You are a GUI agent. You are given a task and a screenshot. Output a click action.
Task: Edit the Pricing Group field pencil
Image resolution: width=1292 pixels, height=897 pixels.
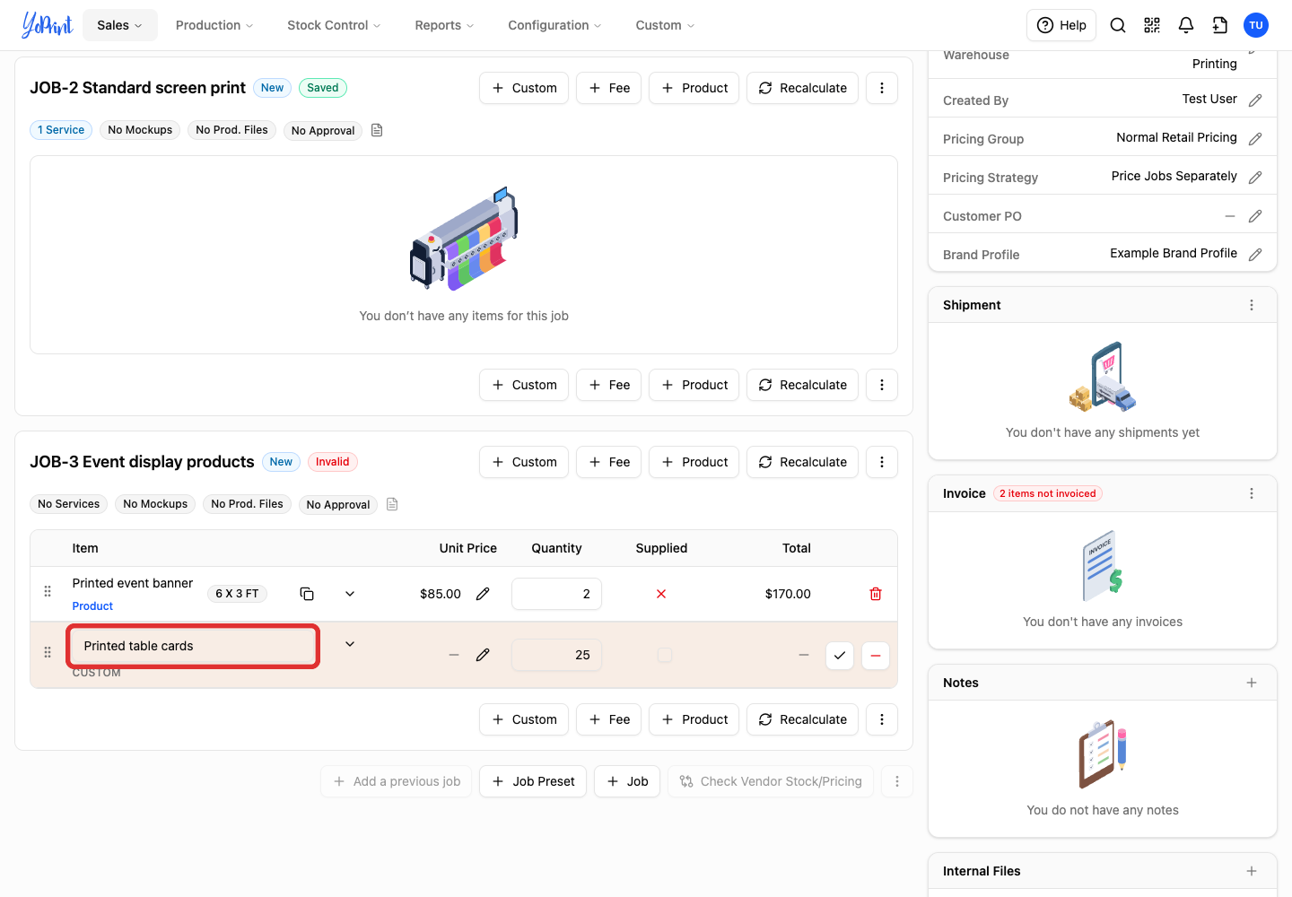click(x=1255, y=139)
